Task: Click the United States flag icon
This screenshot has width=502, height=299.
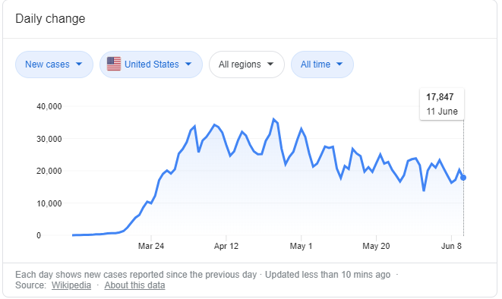Action: [x=114, y=64]
